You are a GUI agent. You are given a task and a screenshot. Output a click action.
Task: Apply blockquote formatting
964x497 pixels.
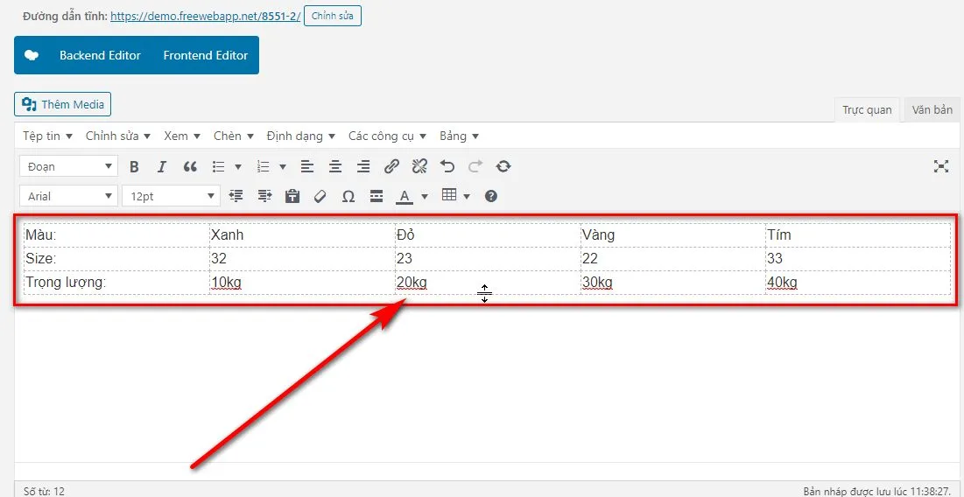(x=190, y=166)
